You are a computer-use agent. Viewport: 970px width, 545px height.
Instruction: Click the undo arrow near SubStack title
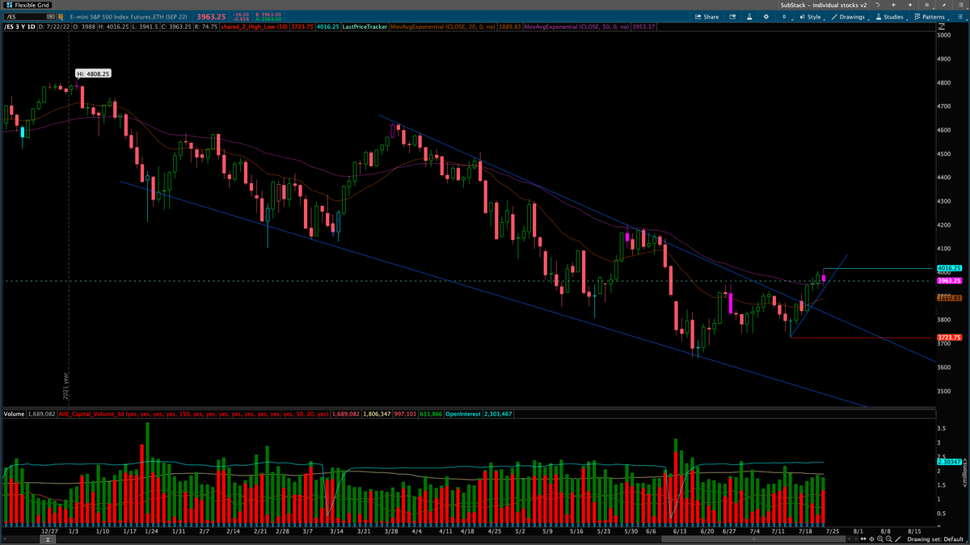coord(877,5)
